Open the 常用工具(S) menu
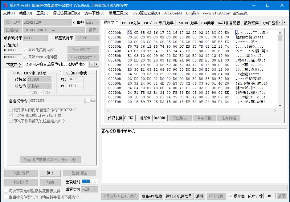The height and width of the screenshot is (202, 290). (x=119, y=13)
